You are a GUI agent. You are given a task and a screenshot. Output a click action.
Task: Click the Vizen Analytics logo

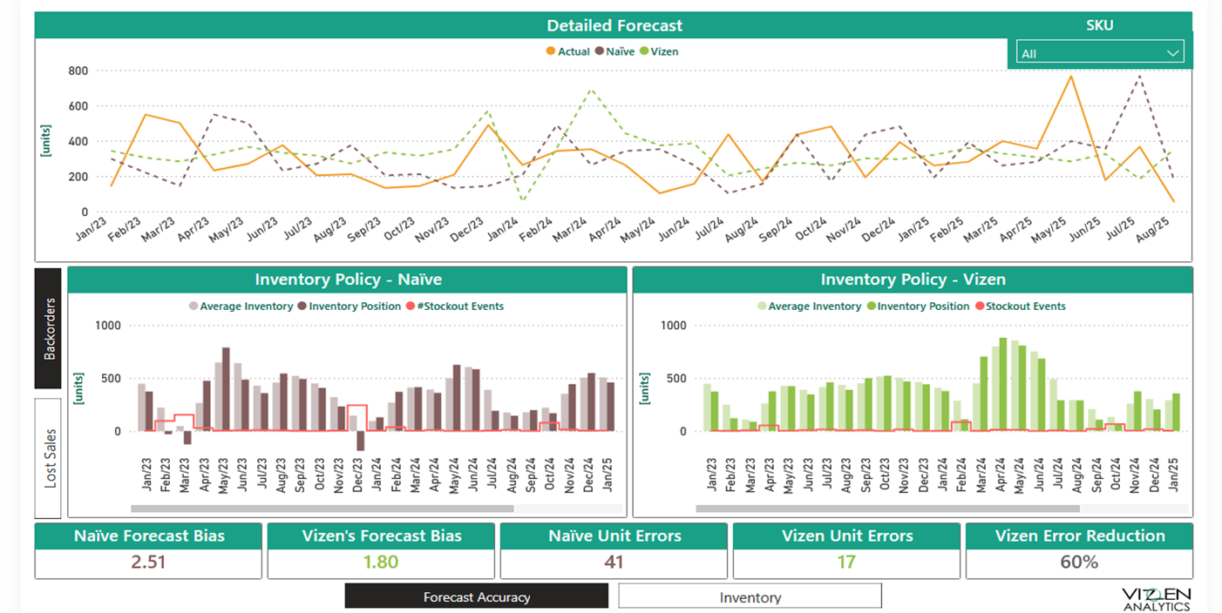pyautogui.click(x=1157, y=600)
